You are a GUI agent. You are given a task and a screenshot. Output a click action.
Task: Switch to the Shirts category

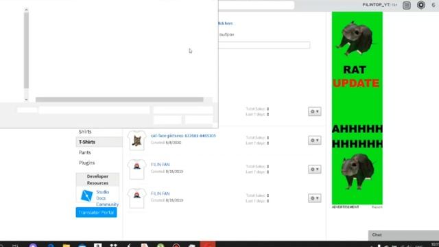(x=85, y=132)
